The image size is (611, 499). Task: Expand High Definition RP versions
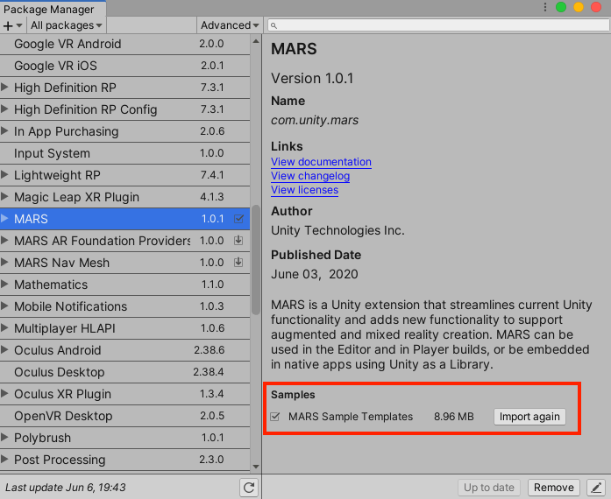tap(4, 88)
